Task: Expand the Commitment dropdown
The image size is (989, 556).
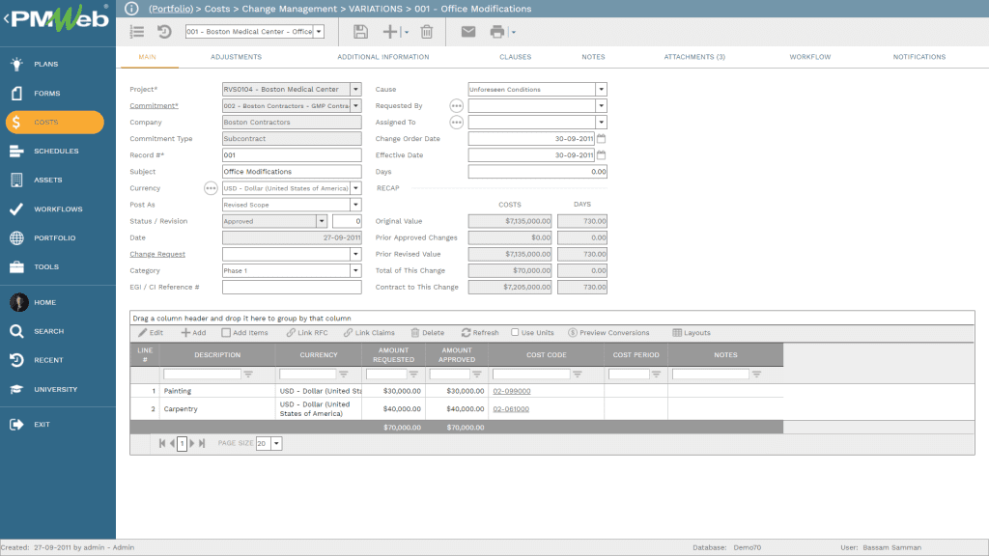Action: click(x=355, y=106)
